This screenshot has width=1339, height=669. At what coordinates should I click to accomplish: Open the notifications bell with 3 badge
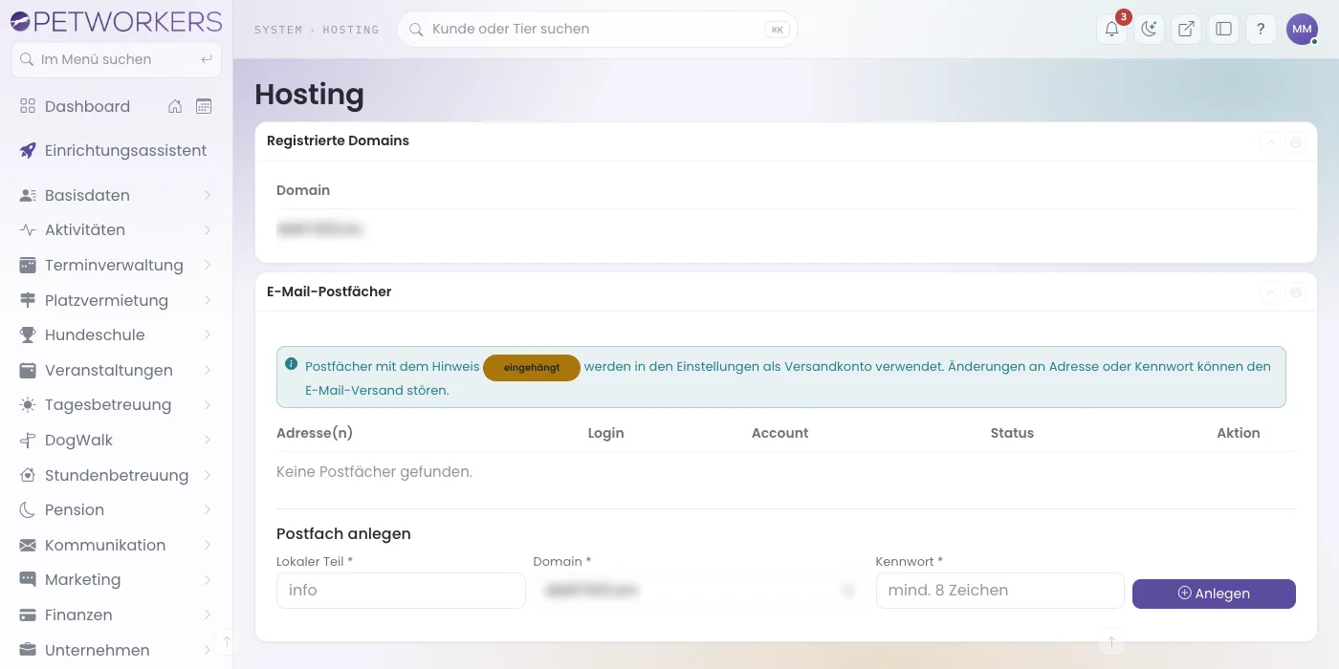coord(1111,29)
